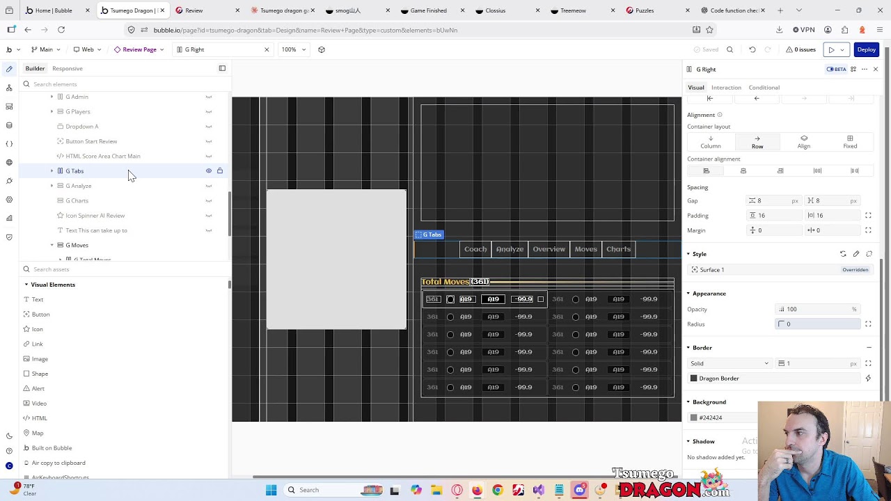Open the globe icon in left sidebar
Viewport: 891px width, 501px height.
[x=9, y=162]
